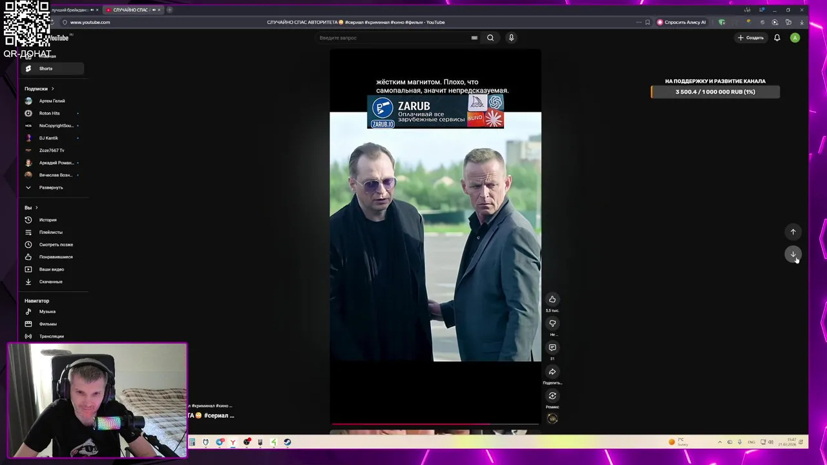Viewport: 827px width, 465px height.
Task: Open Telegram from the taskbar
Action: coord(220,442)
